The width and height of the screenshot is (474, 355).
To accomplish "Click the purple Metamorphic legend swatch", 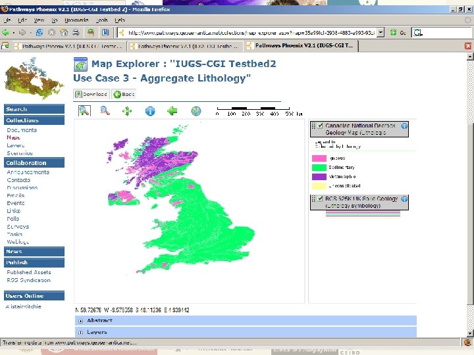I will [319, 177].
